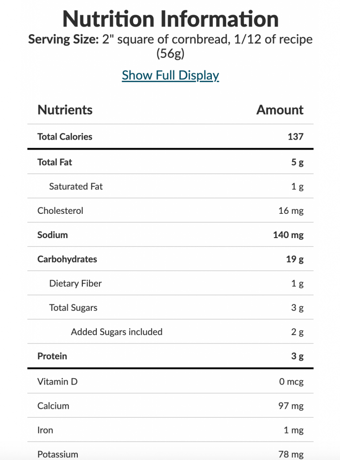Click the Iron row label
The image size is (340, 460).
point(45,430)
